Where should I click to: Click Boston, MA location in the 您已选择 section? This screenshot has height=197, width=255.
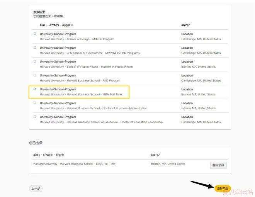coord(168,164)
